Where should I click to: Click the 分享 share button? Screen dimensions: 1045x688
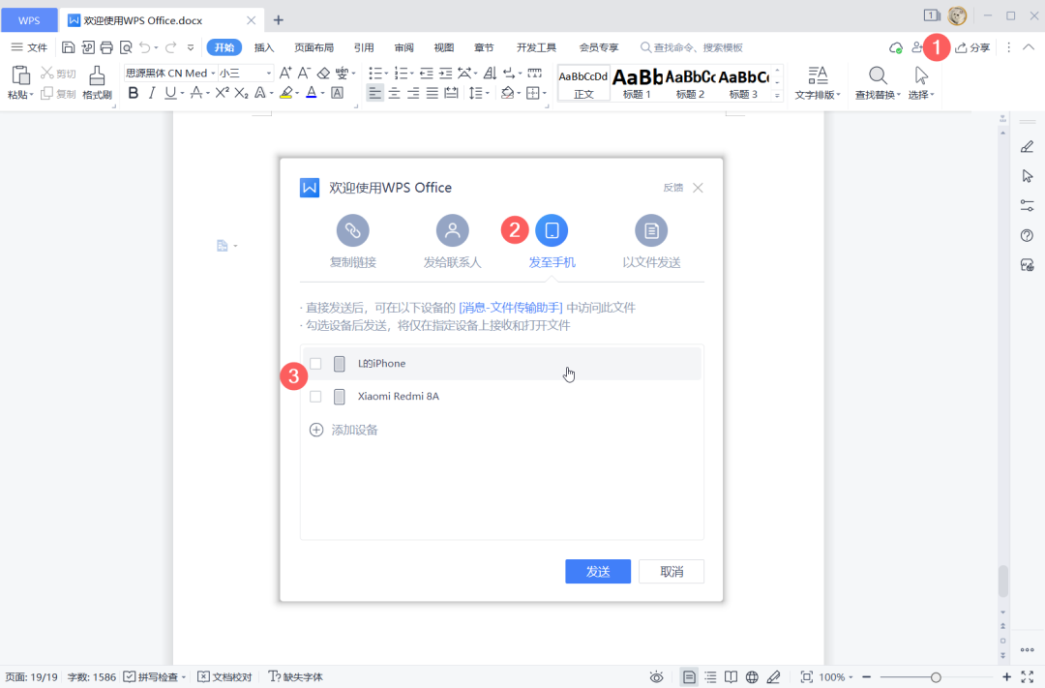pos(972,48)
